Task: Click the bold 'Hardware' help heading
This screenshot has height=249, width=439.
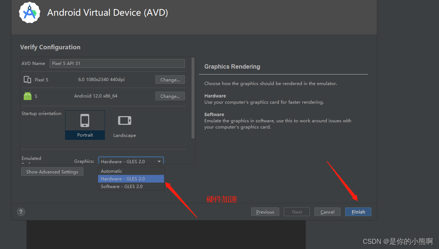Action: click(x=215, y=96)
